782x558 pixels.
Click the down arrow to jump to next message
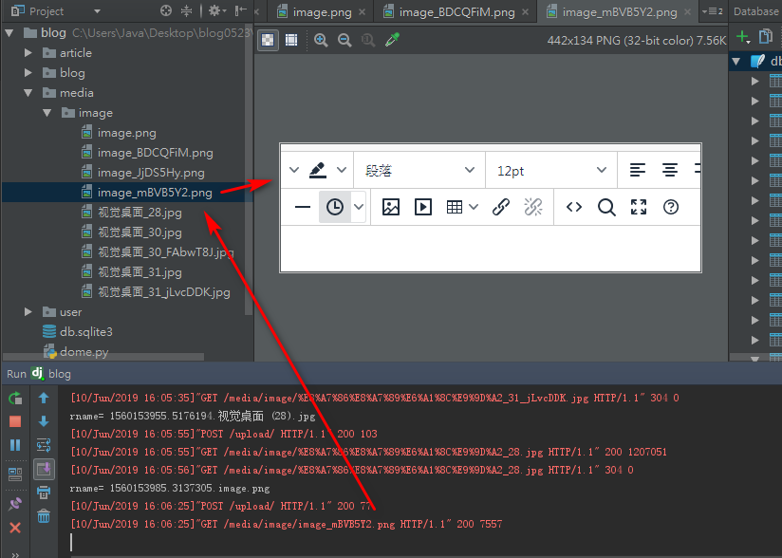click(44, 420)
